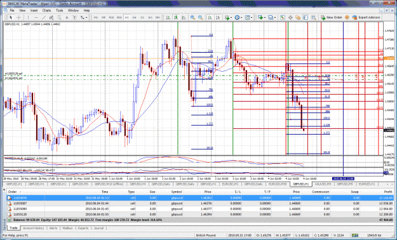The width and height of the screenshot is (397, 240).
Task: Switch to D1 timeframe
Action: pyautogui.click(x=142, y=18)
